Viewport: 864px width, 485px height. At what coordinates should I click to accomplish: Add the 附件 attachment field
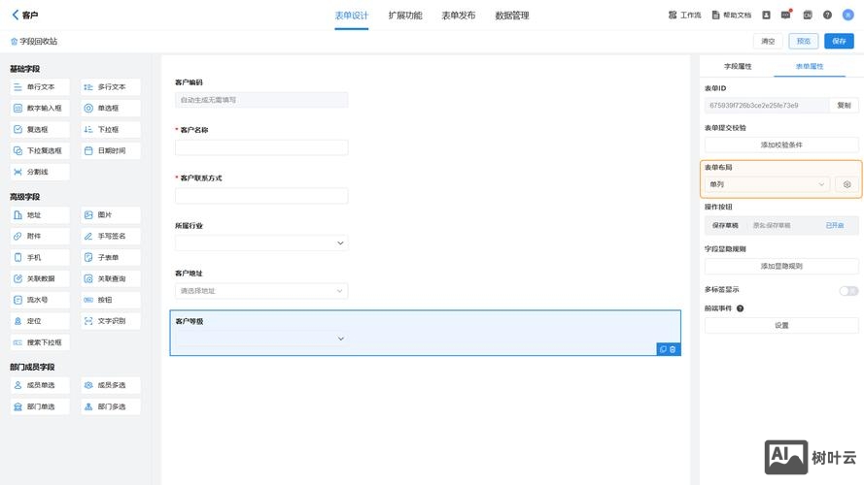pyautogui.click(x=40, y=236)
